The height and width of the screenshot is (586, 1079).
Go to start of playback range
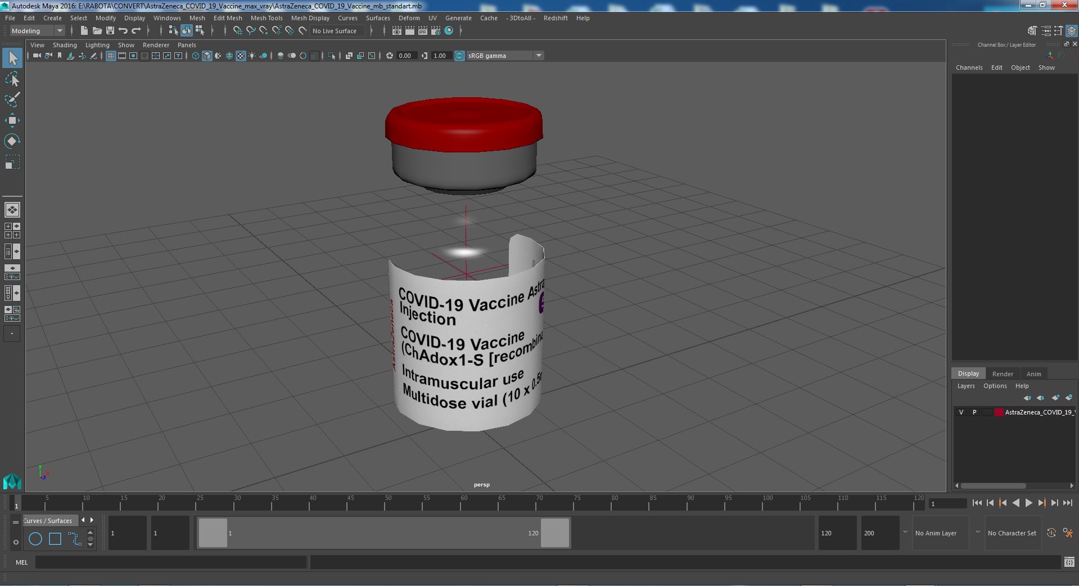pos(977,503)
